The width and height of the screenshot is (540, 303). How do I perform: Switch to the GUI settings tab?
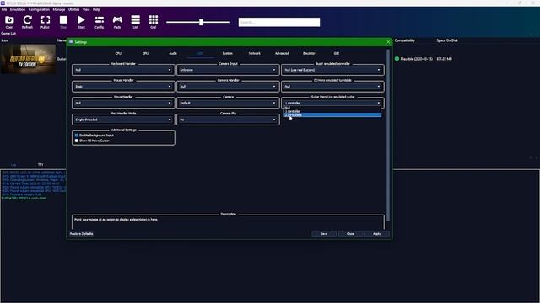[336, 53]
